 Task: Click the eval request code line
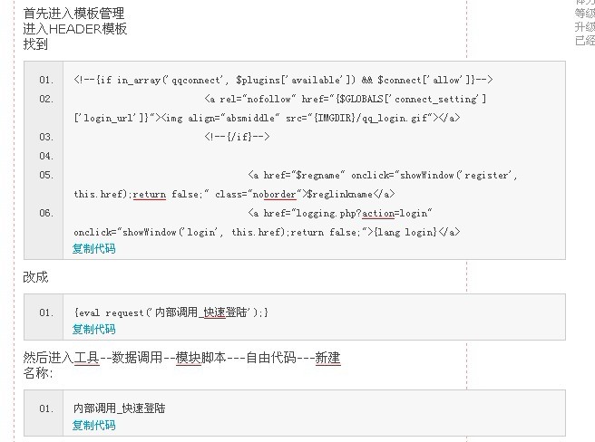(x=171, y=312)
